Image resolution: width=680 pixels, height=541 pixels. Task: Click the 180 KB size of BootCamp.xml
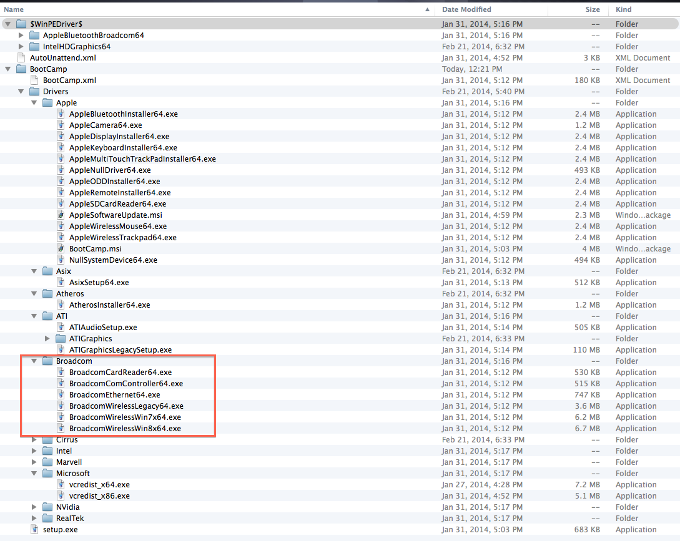587,80
